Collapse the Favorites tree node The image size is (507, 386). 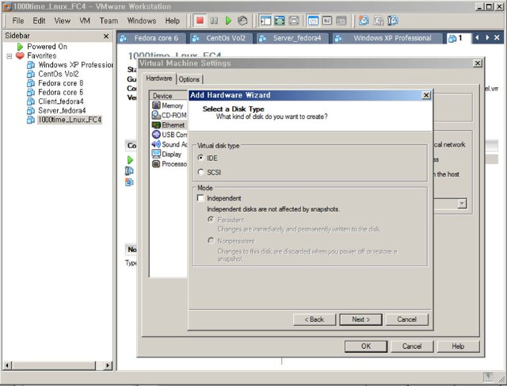point(10,56)
